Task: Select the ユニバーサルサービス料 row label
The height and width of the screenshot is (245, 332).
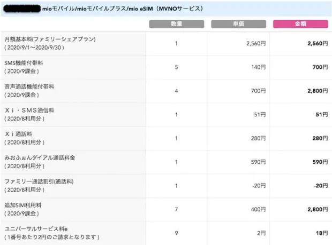Action: tap(36, 229)
